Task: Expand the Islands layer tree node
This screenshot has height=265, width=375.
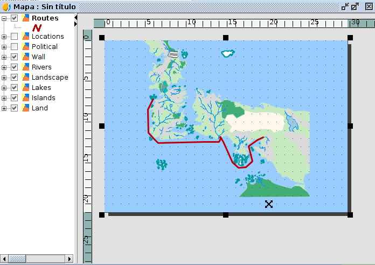Action: tap(5, 98)
